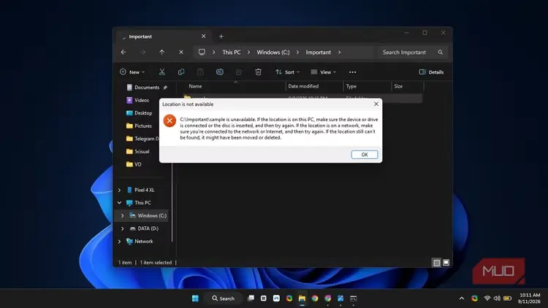
Task: Click the Copy toolbar icon
Action: tap(181, 72)
